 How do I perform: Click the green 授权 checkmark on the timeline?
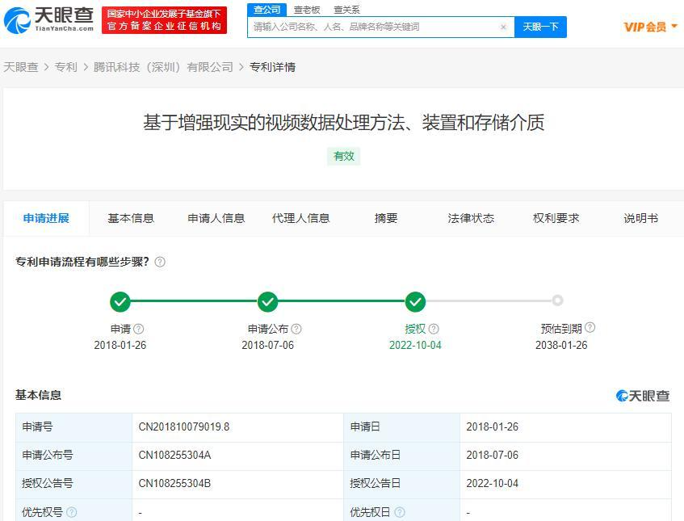[x=415, y=300]
